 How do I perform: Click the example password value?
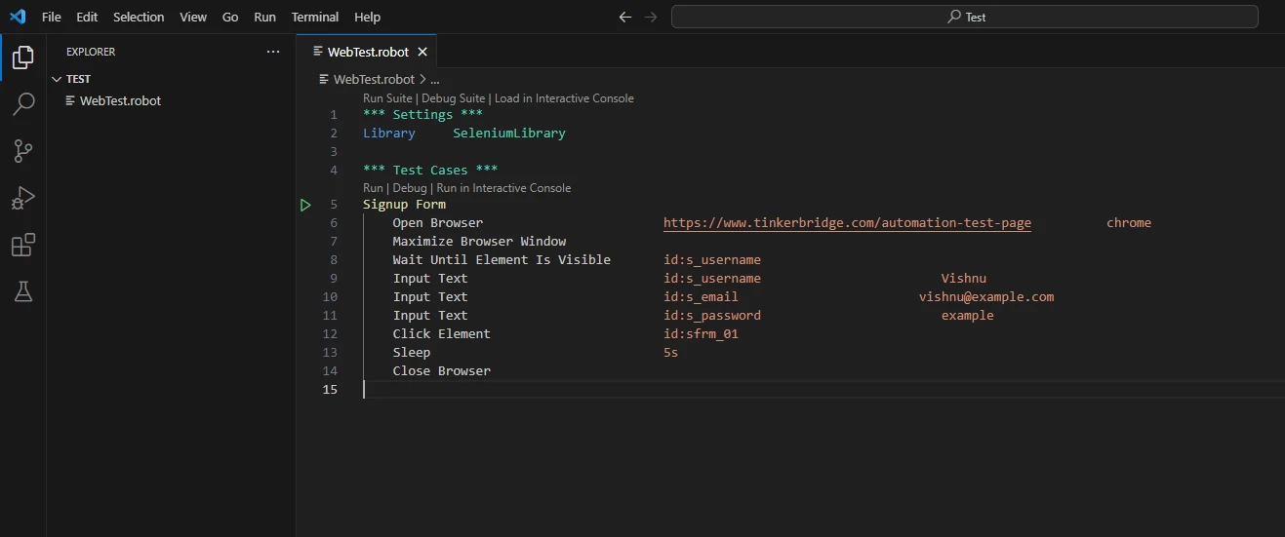(x=968, y=316)
